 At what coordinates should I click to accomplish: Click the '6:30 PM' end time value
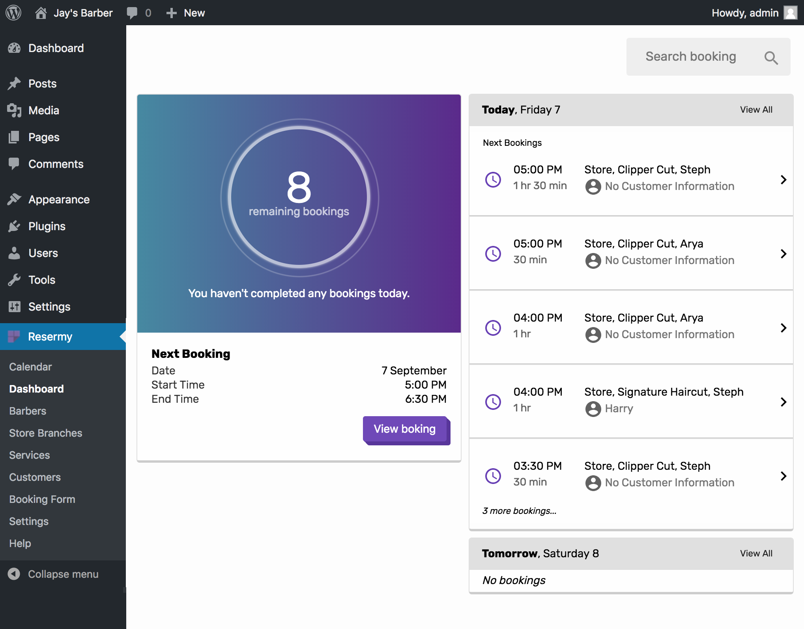(x=426, y=399)
